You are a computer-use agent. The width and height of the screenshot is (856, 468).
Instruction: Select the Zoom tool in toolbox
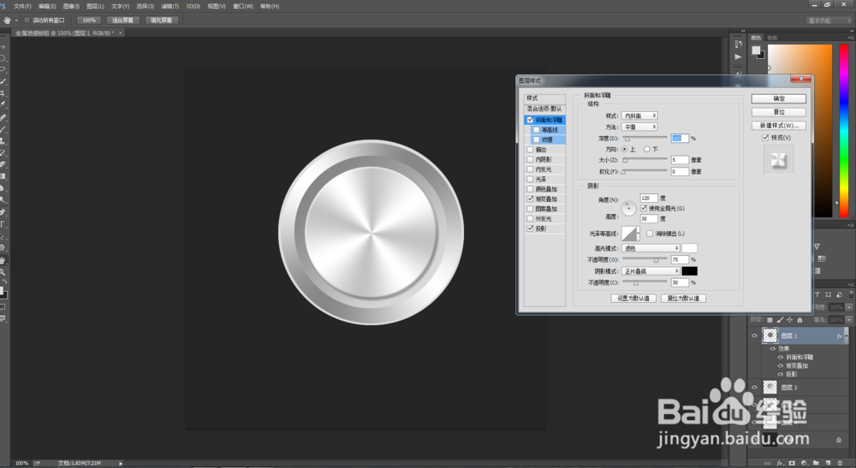[x=3, y=271]
